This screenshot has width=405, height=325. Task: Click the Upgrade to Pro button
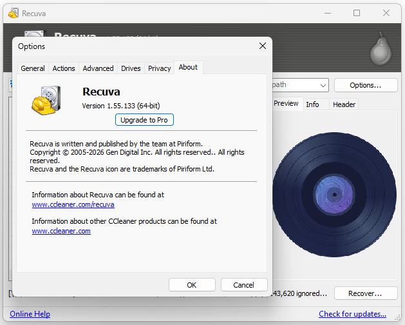(x=144, y=120)
